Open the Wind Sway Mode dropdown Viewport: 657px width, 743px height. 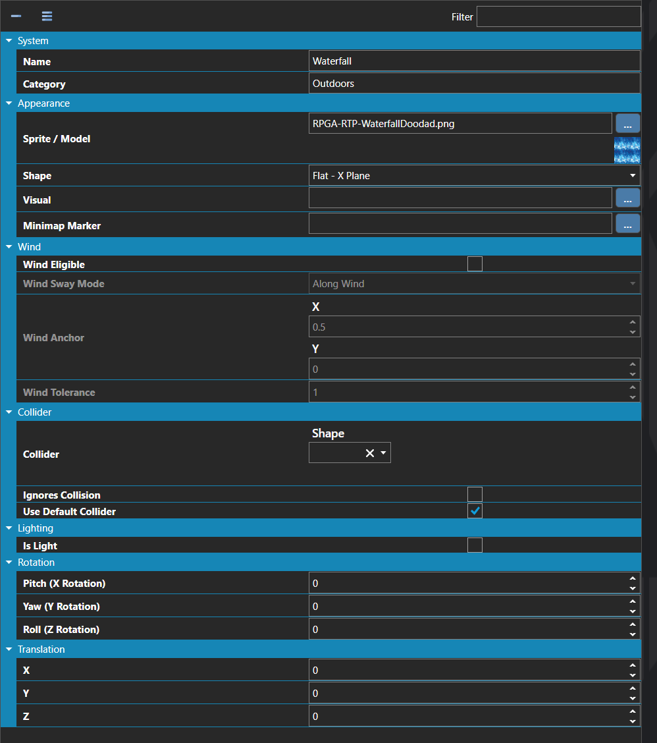474,283
